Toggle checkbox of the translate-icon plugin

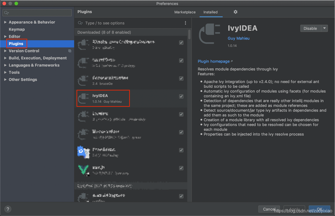pos(181,150)
